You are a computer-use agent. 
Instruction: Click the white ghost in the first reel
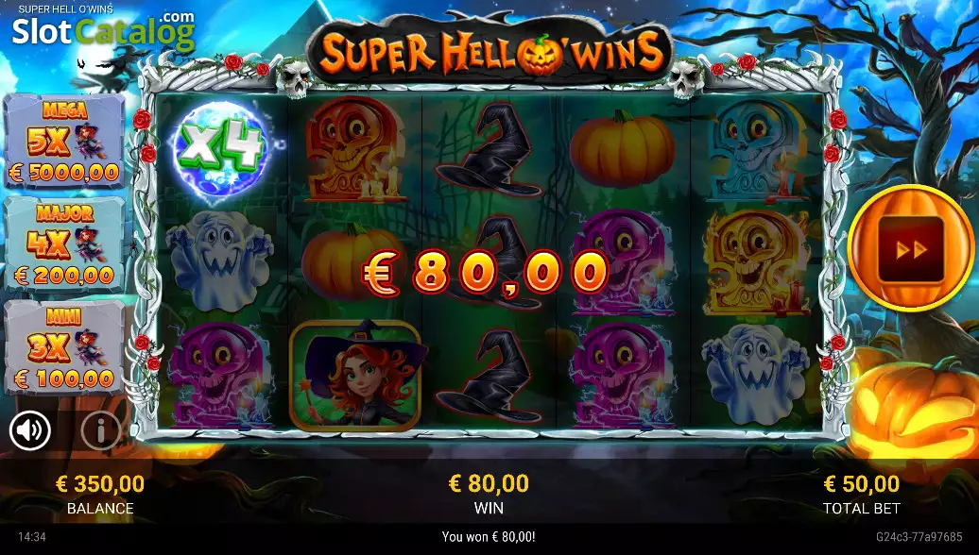(x=219, y=261)
